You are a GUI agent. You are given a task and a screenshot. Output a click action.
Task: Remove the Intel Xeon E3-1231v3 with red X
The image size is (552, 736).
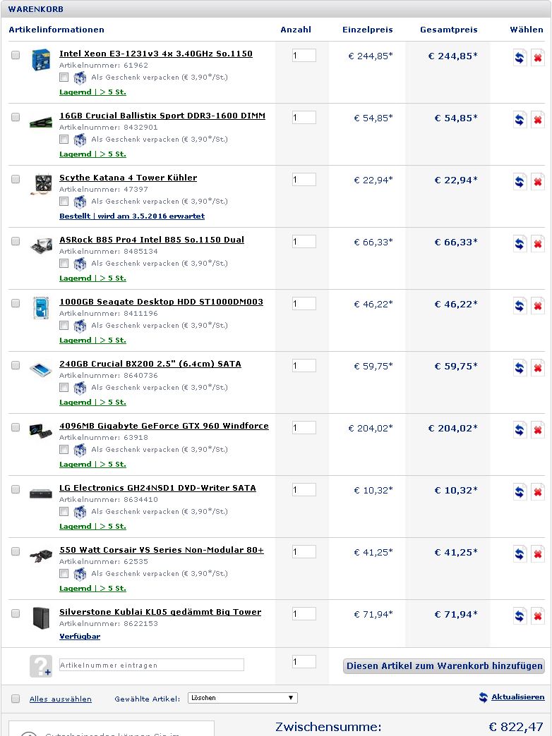(537, 58)
